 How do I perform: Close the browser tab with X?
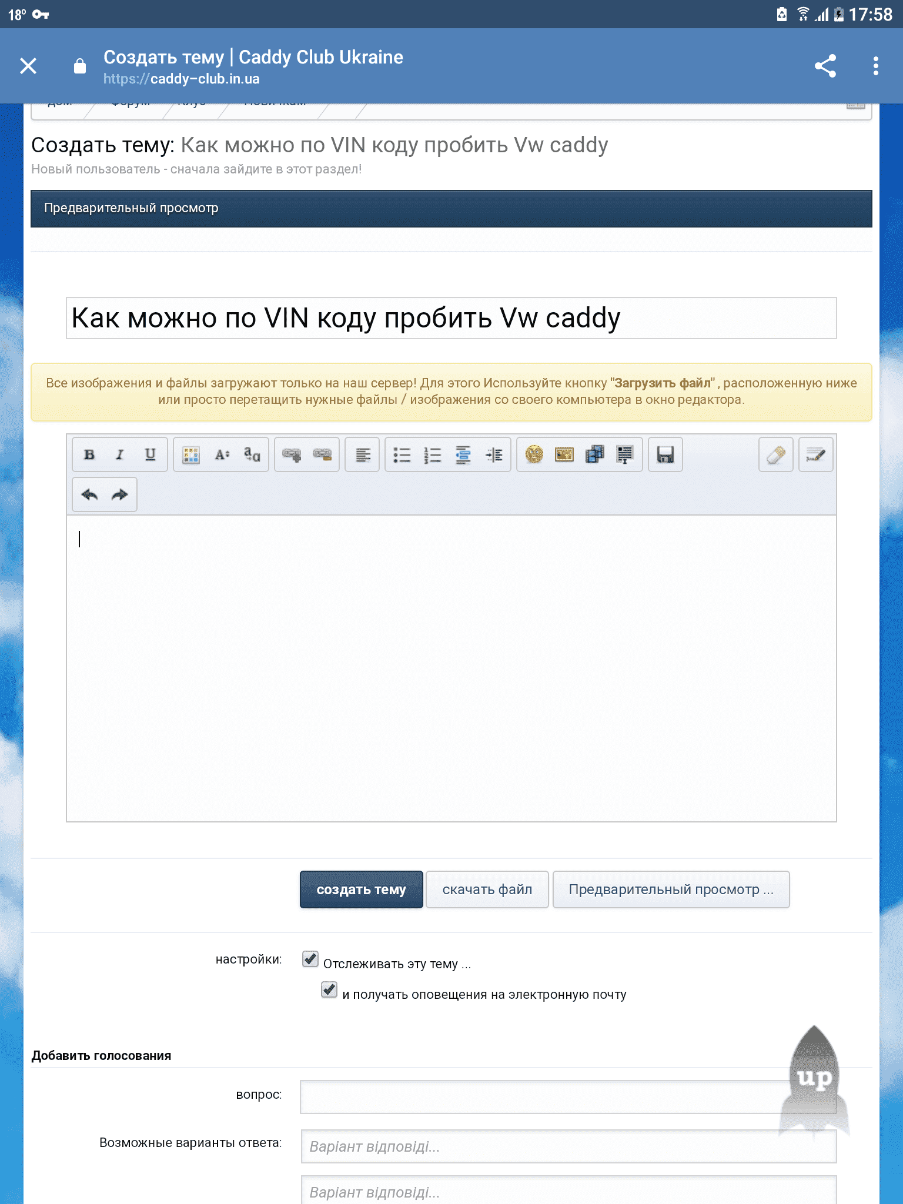pyautogui.click(x=28, y=66)
